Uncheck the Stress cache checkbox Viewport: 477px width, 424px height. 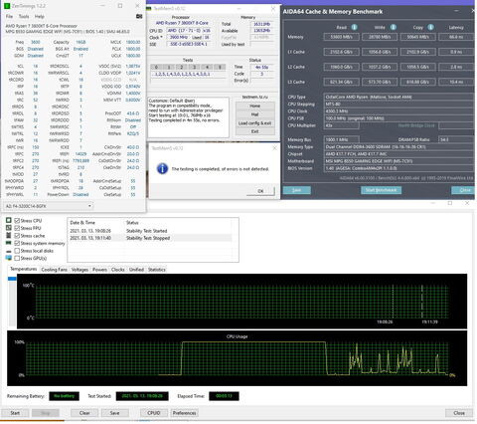point(17,236)
